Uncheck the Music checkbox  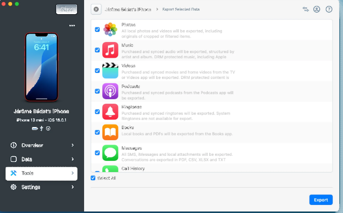coord(97,50)
